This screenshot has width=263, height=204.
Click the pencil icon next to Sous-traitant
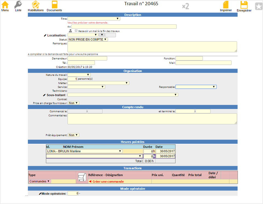coord(44,95)
